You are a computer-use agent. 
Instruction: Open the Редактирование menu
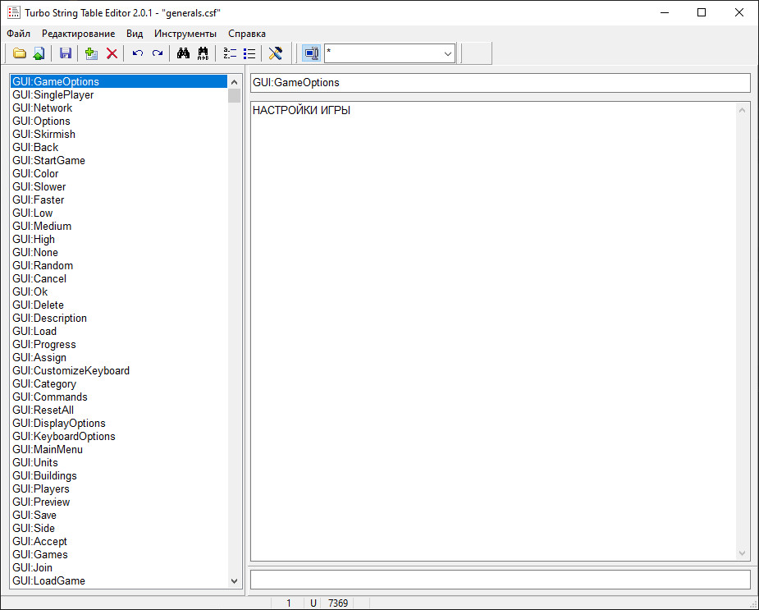tap(79, 34)
